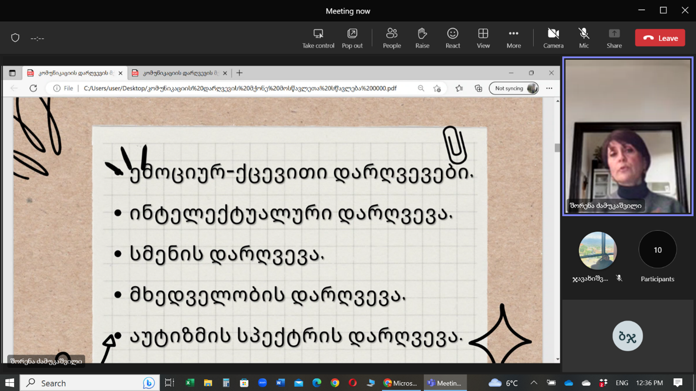Open the React emoji menu

(453, 38)
